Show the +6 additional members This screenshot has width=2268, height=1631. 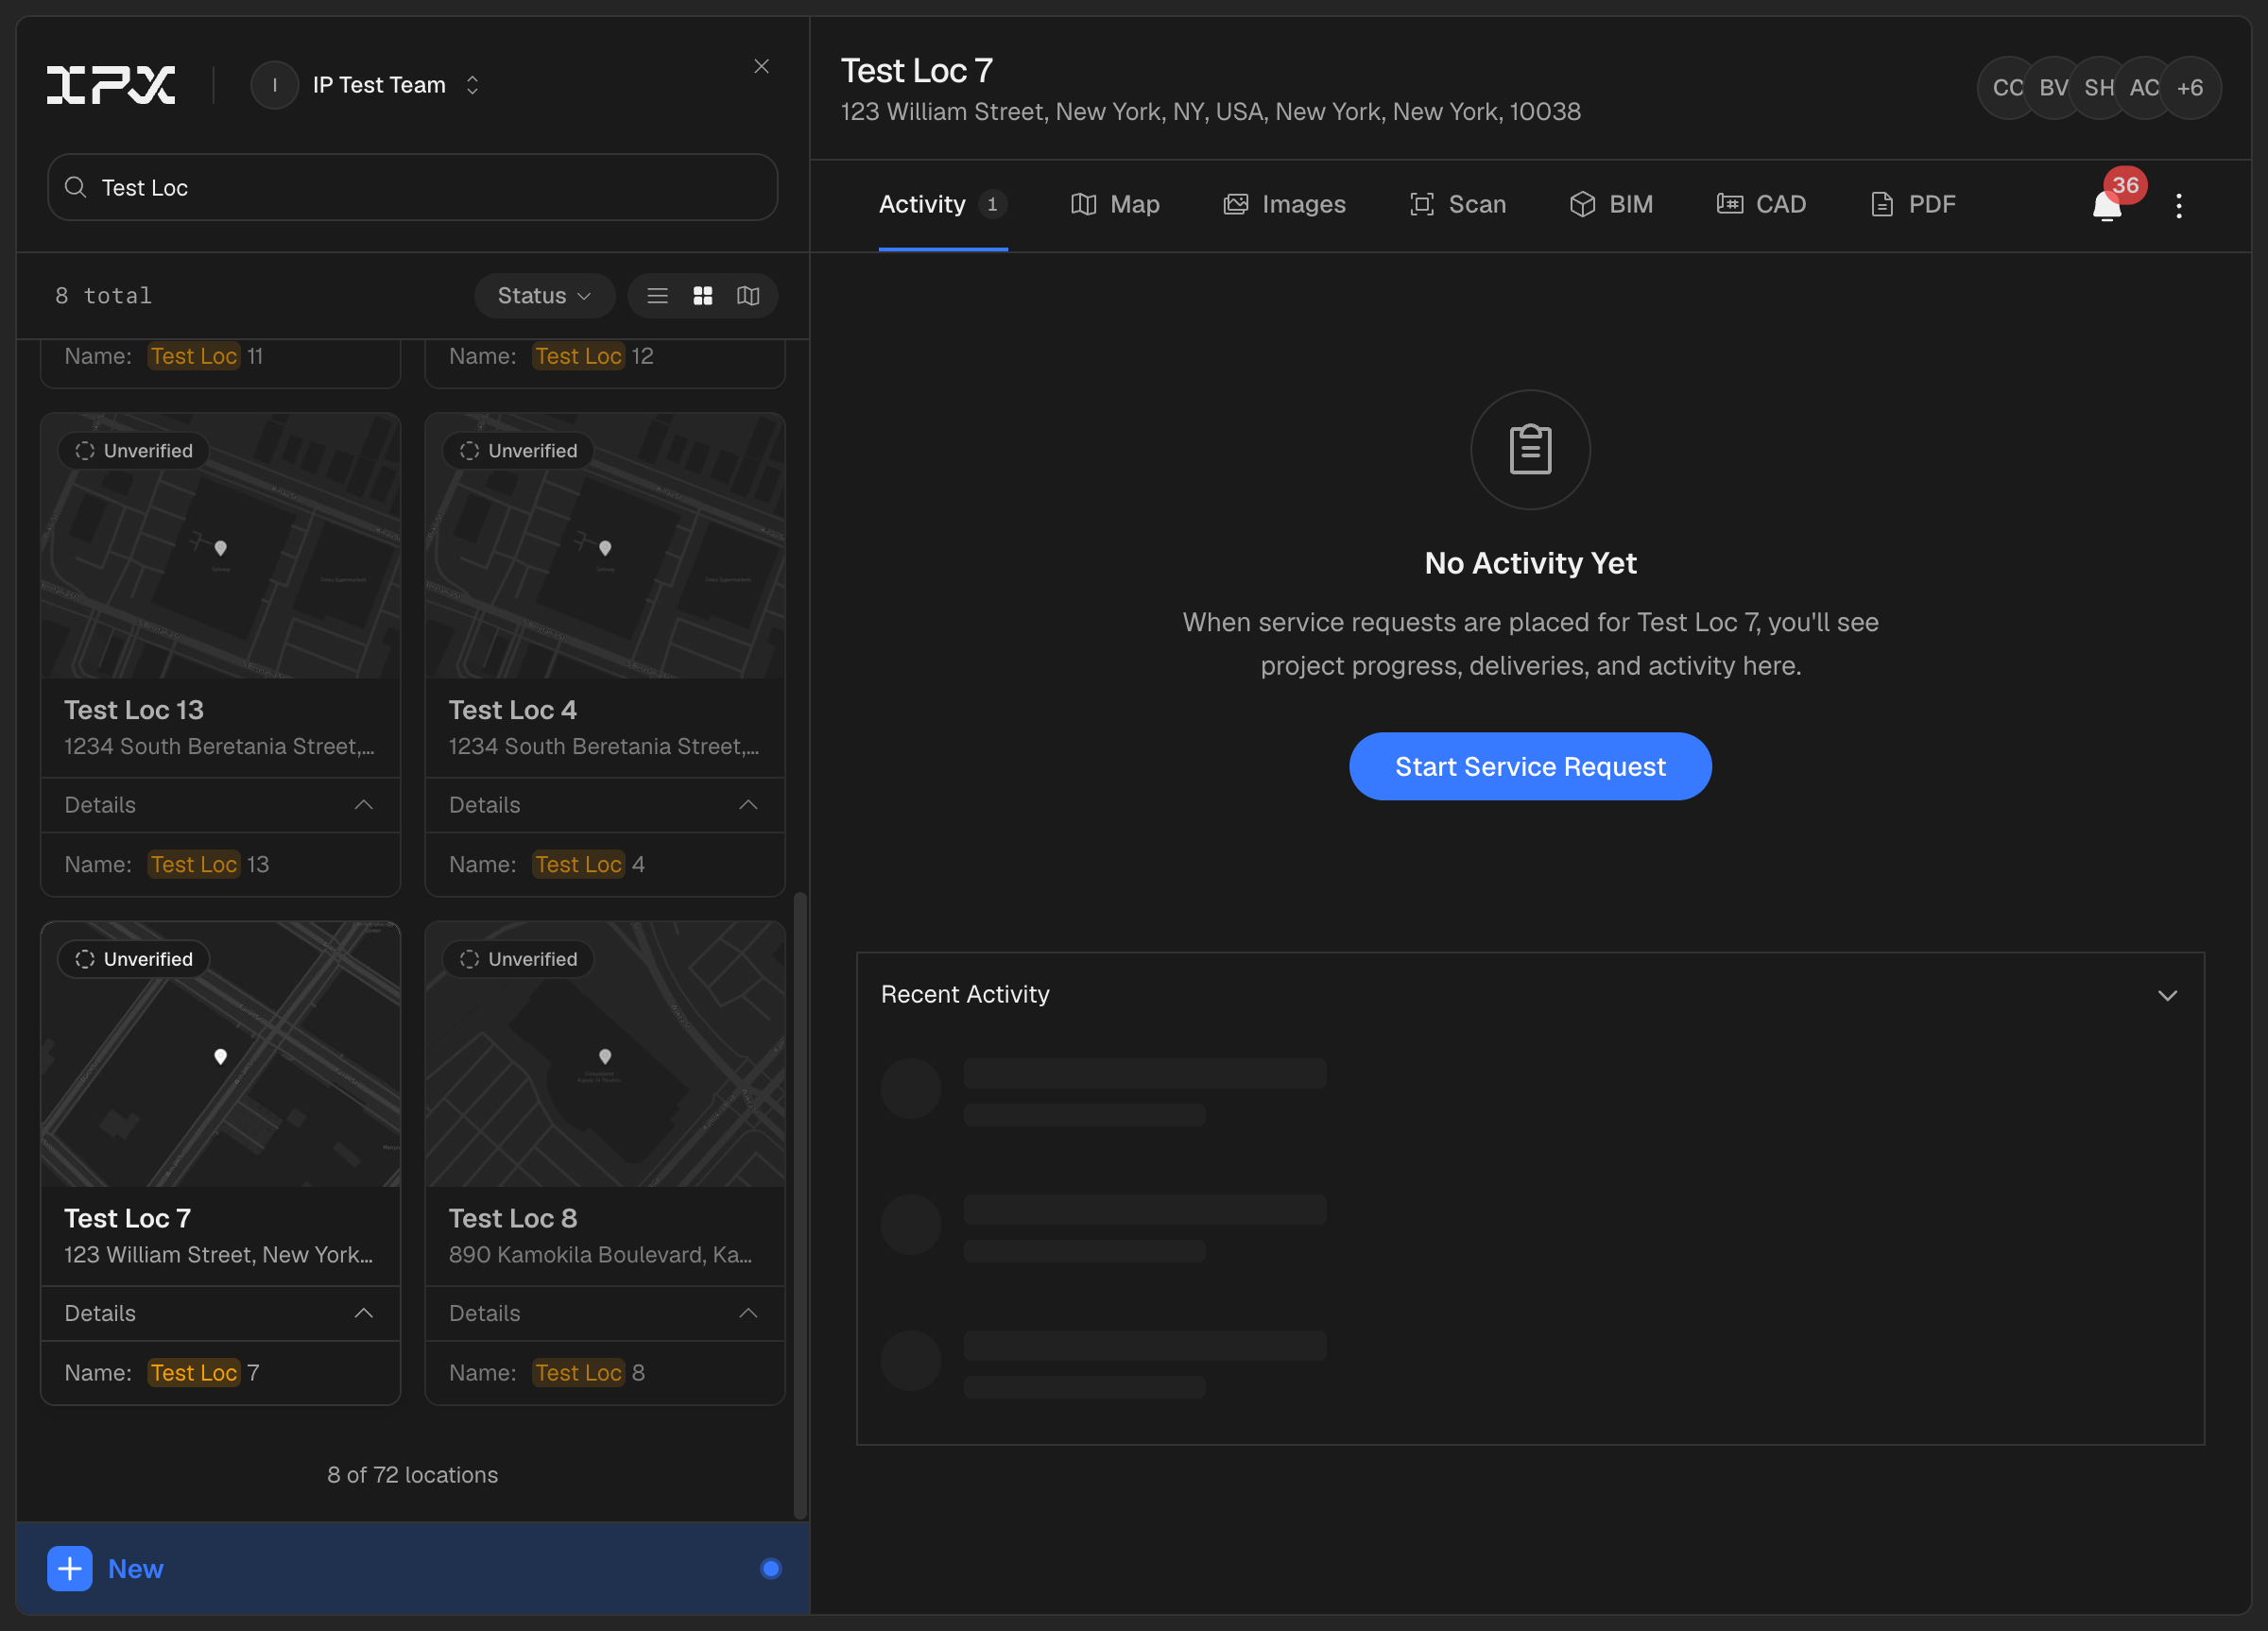[x=2189, y=88]
